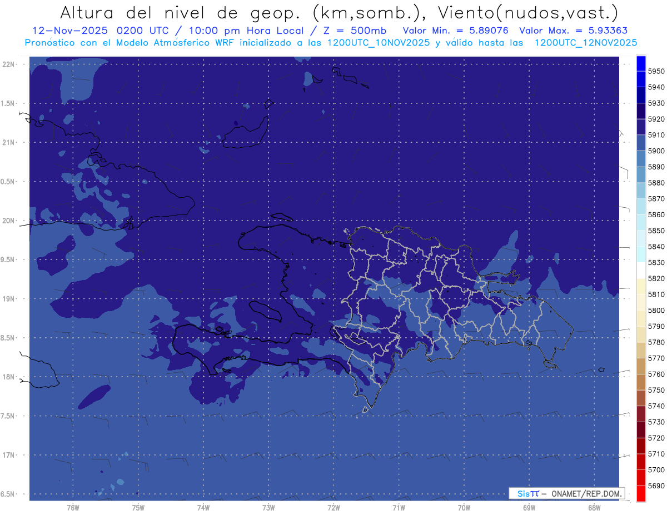Click the '1200UTC_10NOV2025' initialization time
Image resolution: width=667 pixels, height=515 pixels.
[x=377, y=42]
